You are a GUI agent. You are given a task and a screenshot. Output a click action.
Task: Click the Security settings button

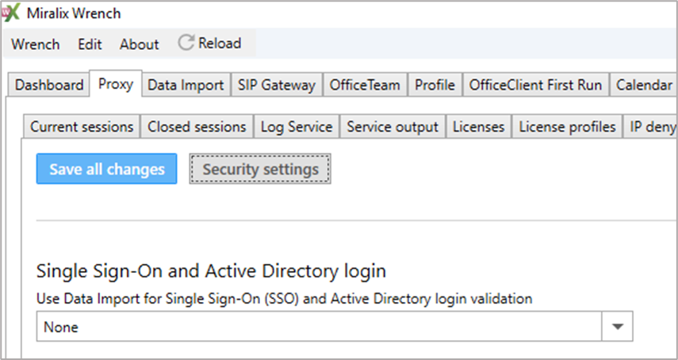coord(260,169)
